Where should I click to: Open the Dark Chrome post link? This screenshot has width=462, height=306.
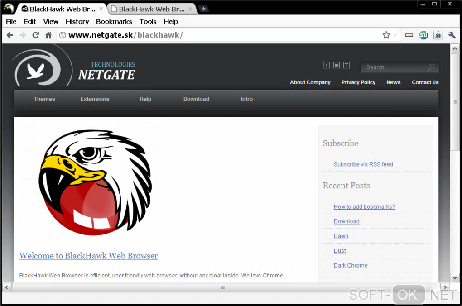coord(351,266)
